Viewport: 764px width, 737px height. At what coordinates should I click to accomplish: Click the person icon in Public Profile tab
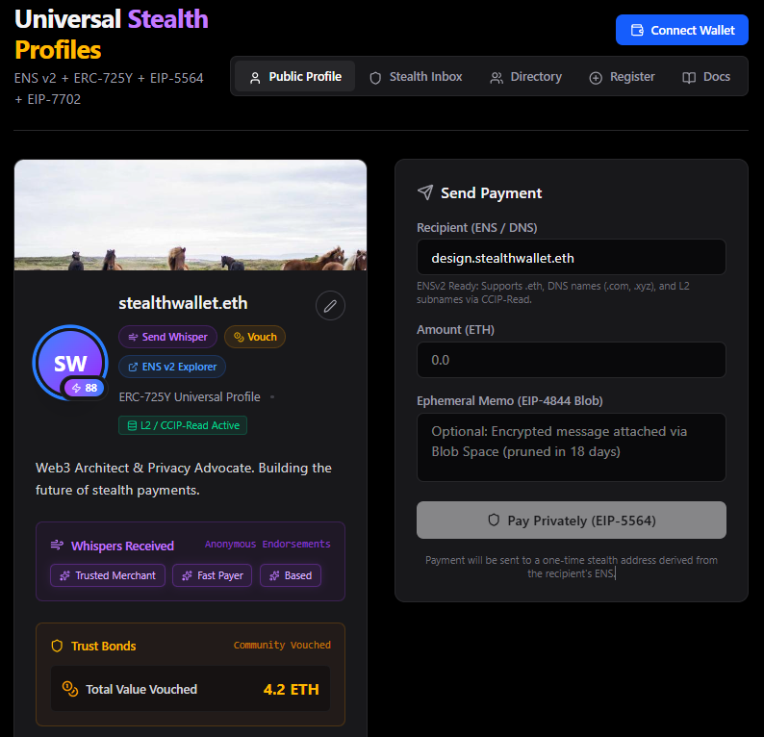[255, 78]
